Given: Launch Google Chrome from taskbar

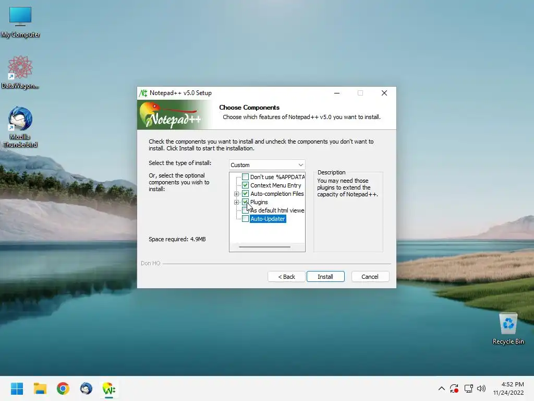Looking at the screenshot, I should (63, 388).
